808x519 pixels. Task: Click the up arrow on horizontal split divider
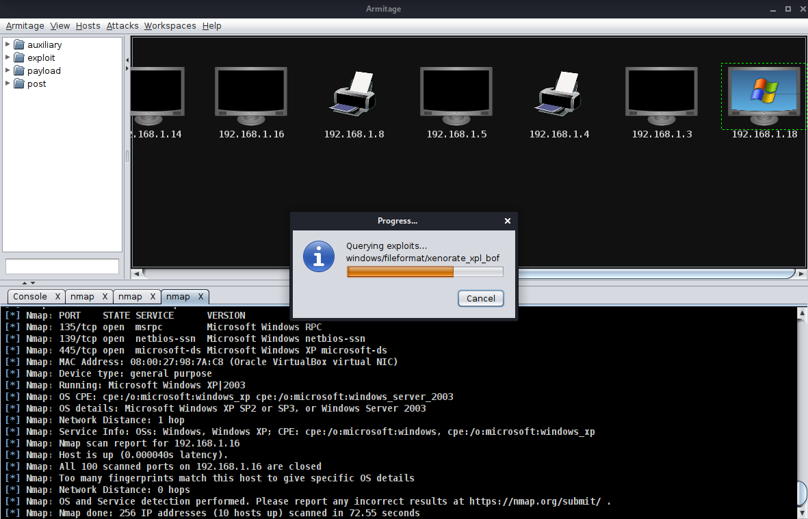point(24,282)
